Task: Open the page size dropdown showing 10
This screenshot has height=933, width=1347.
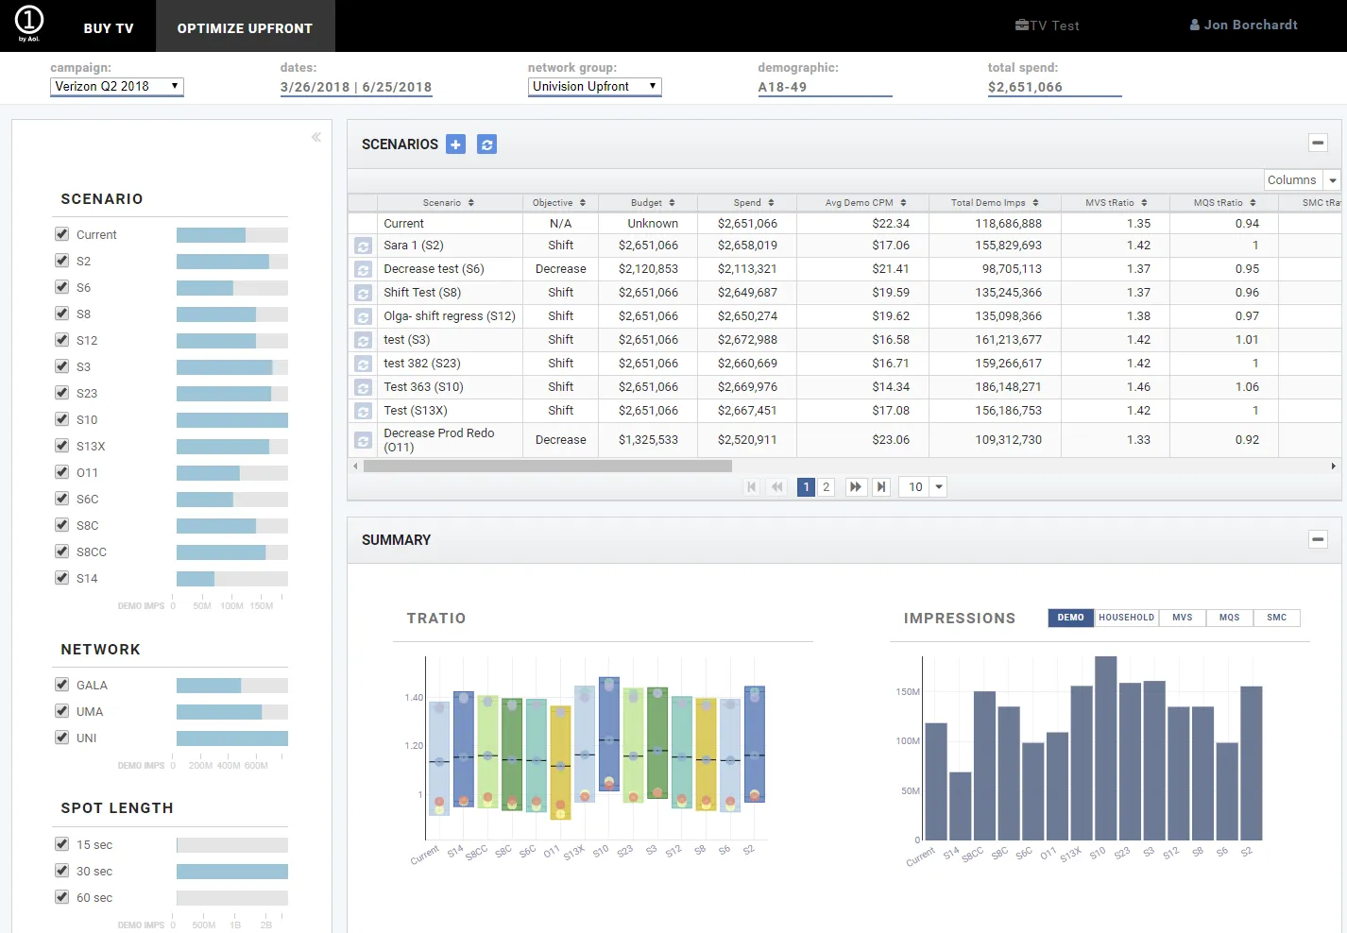Action: click(923, 487)
